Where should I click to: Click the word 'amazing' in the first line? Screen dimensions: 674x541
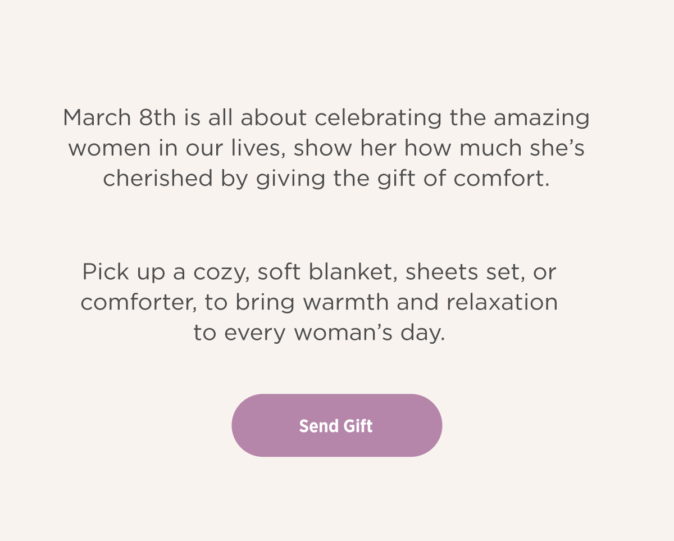pyautogui.click(x=542, y=118)
